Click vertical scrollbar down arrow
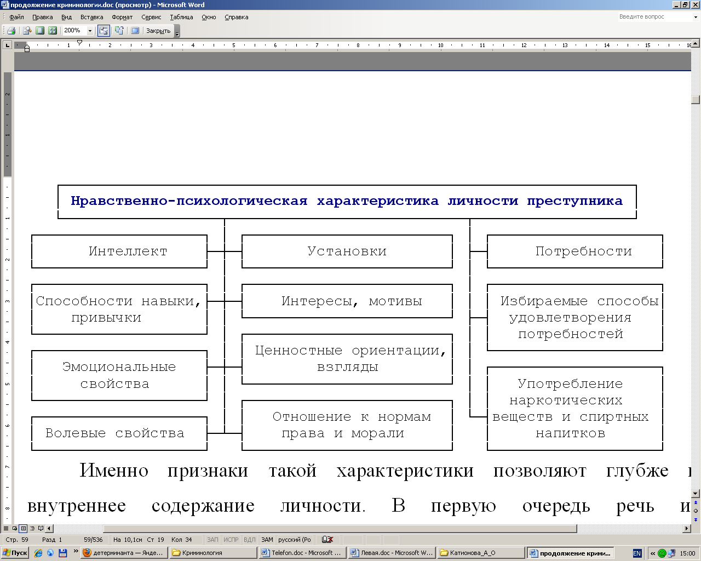This screenshot has height=561, width=701. (x=696, y=493)
